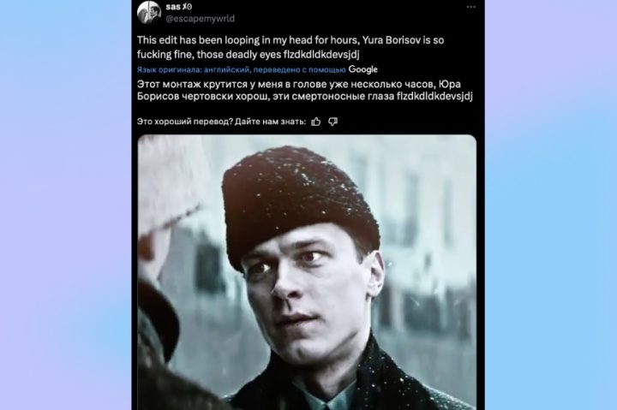Select the translated Russian tweet text
Image resolution: width=617 pixels, height=410 pixels.
point(304,90)
